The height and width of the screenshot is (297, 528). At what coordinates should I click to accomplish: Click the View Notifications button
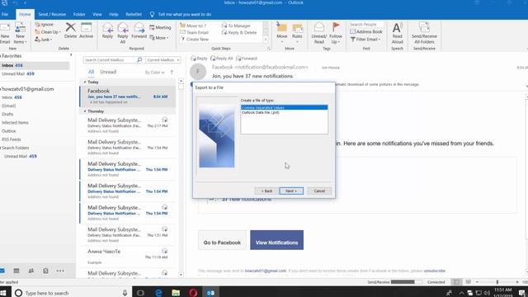point(277,240)
